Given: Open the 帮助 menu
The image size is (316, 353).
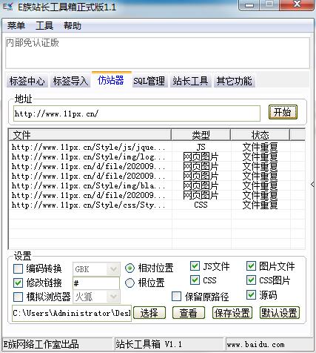Looking at the screenshot, I should click(x=73, y=26).
